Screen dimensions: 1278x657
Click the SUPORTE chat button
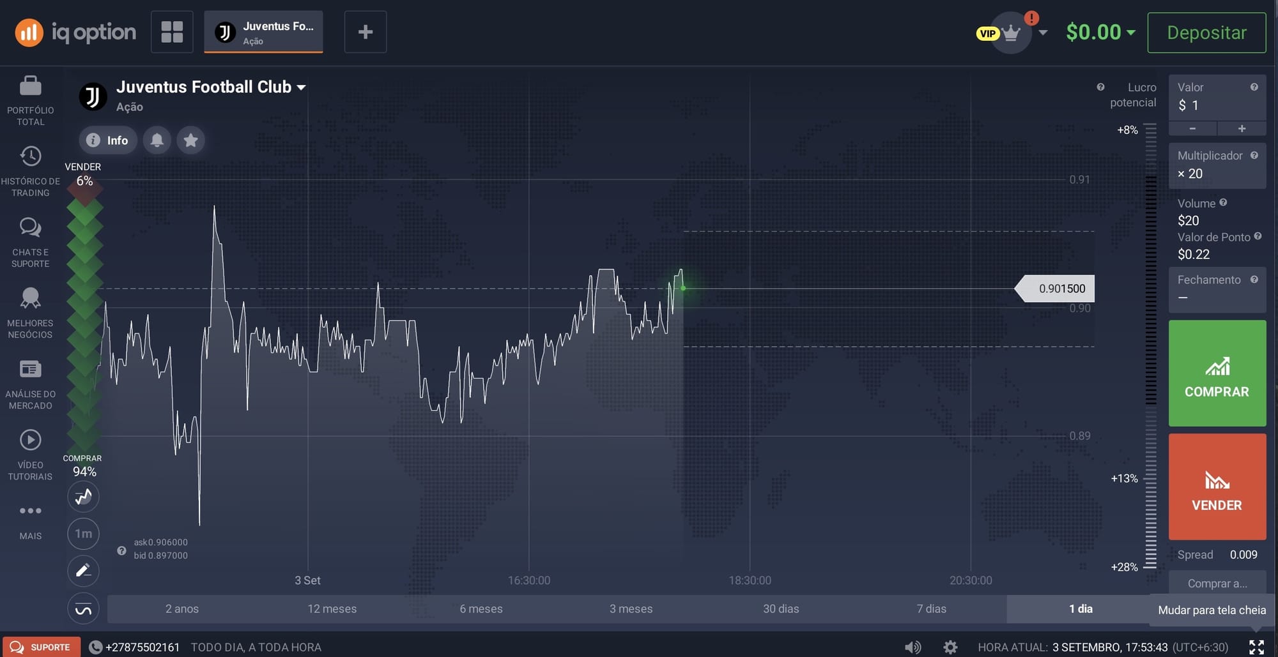41,647
